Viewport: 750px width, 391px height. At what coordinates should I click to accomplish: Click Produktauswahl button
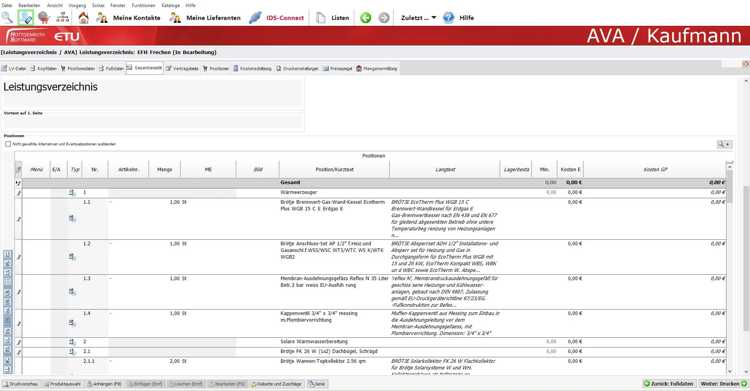click(x=63, y=384)
